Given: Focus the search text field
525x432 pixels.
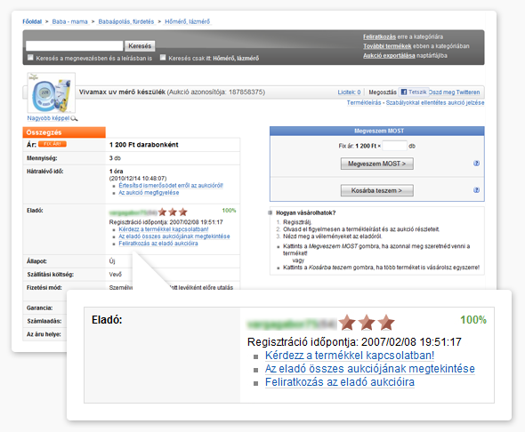Looking at the screenshot, I should tap(75, 46).
